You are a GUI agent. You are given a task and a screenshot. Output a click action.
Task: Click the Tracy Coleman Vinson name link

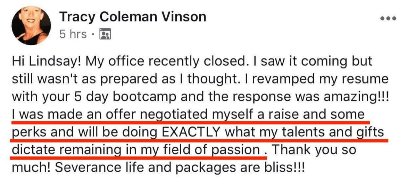click(x=133, y=17)
